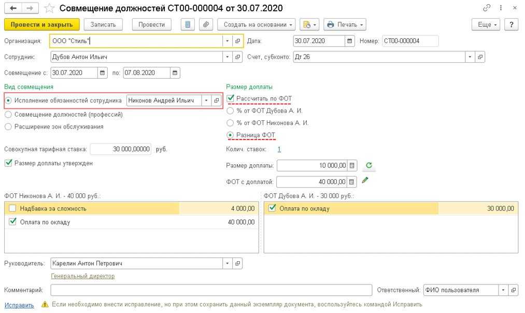The image size is (525, 313).
Task: Click the document report list icon
Action: [x=188, y=24]
